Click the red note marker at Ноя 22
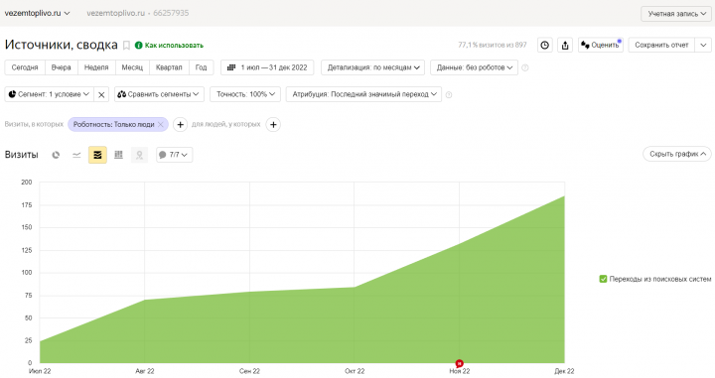715x378 pixels. click(x=459, y=363)
